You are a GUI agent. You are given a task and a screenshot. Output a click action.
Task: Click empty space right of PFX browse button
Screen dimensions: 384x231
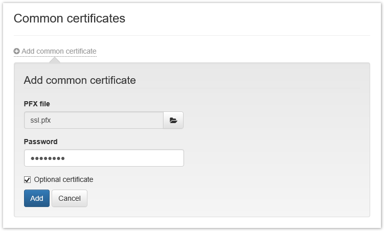[271, 120]
